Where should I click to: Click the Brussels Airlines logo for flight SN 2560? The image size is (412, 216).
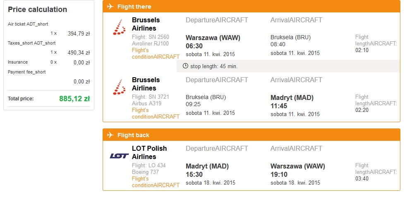(119, 27)
